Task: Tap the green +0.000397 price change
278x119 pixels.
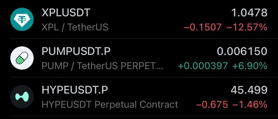Action: pyautogui.click(x=203, y=66)
